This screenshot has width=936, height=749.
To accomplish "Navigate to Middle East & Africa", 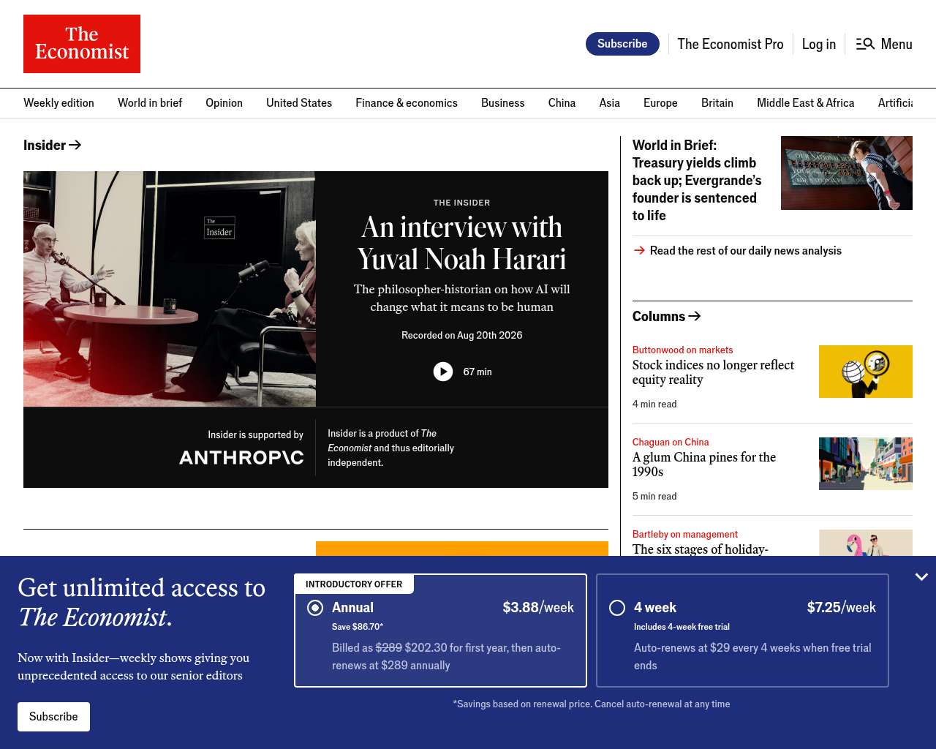I will [806, 103].
